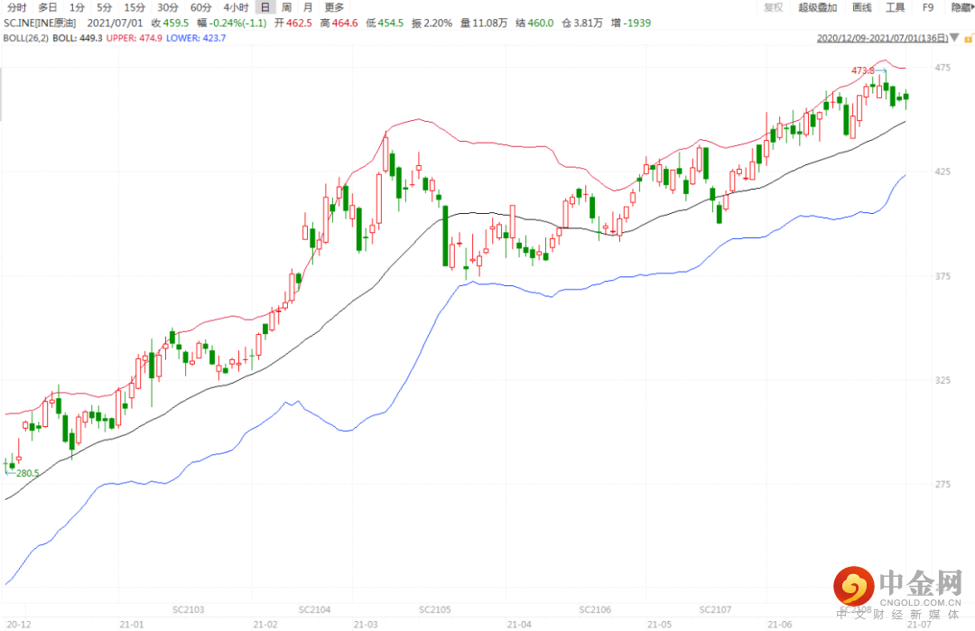Viewport: 975px width, 631px height.
Task: Click the 325 price axis label
Action: click(x=942, y=380)
